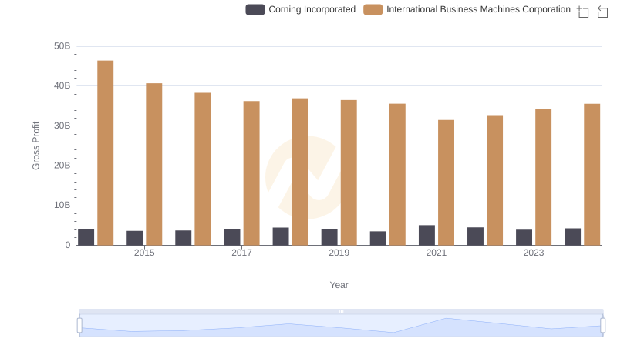The image size is (617, 355).
Task: Click the IBM bar for 2021
Action: 447,183
